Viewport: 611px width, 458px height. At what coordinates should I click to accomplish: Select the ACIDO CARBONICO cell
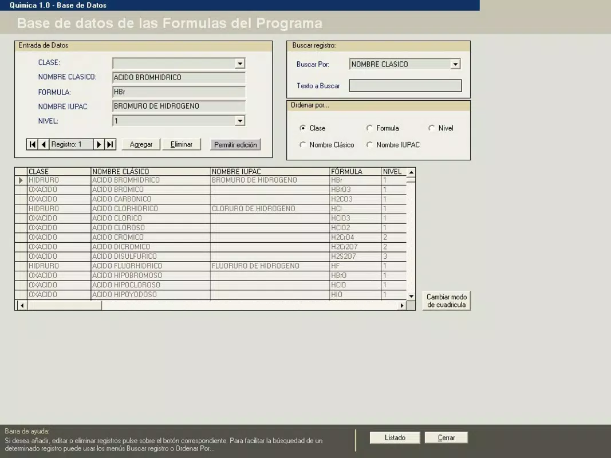tap(151, 199)
